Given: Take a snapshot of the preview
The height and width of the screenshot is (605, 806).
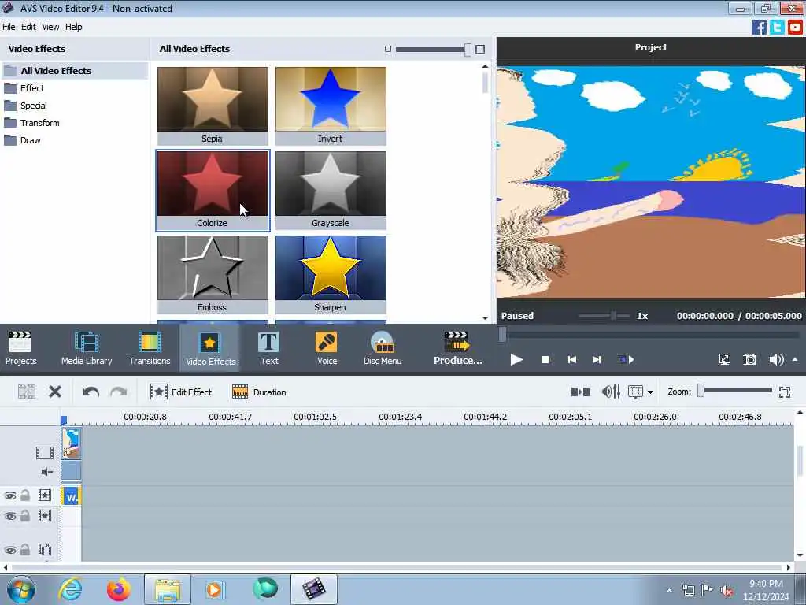Looking at the screenshot, I should (750, 359).
